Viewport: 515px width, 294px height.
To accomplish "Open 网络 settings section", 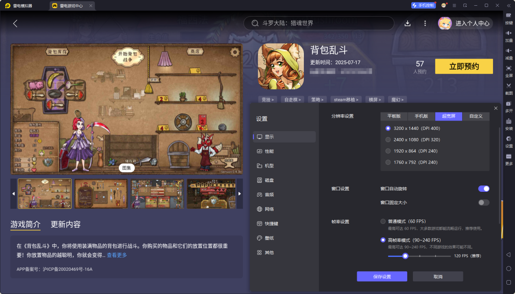I will [x=284, y=209].
